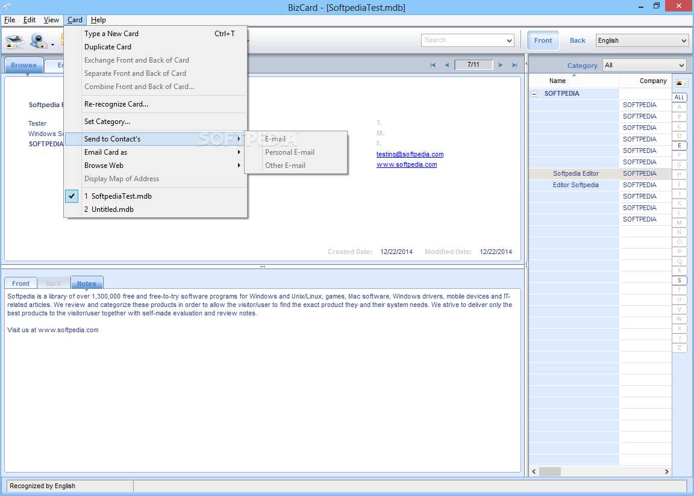This screenshot has height=496, width=694.
Task: Click the Send to Contact's menu item
Action: click(x=155, y=139)
